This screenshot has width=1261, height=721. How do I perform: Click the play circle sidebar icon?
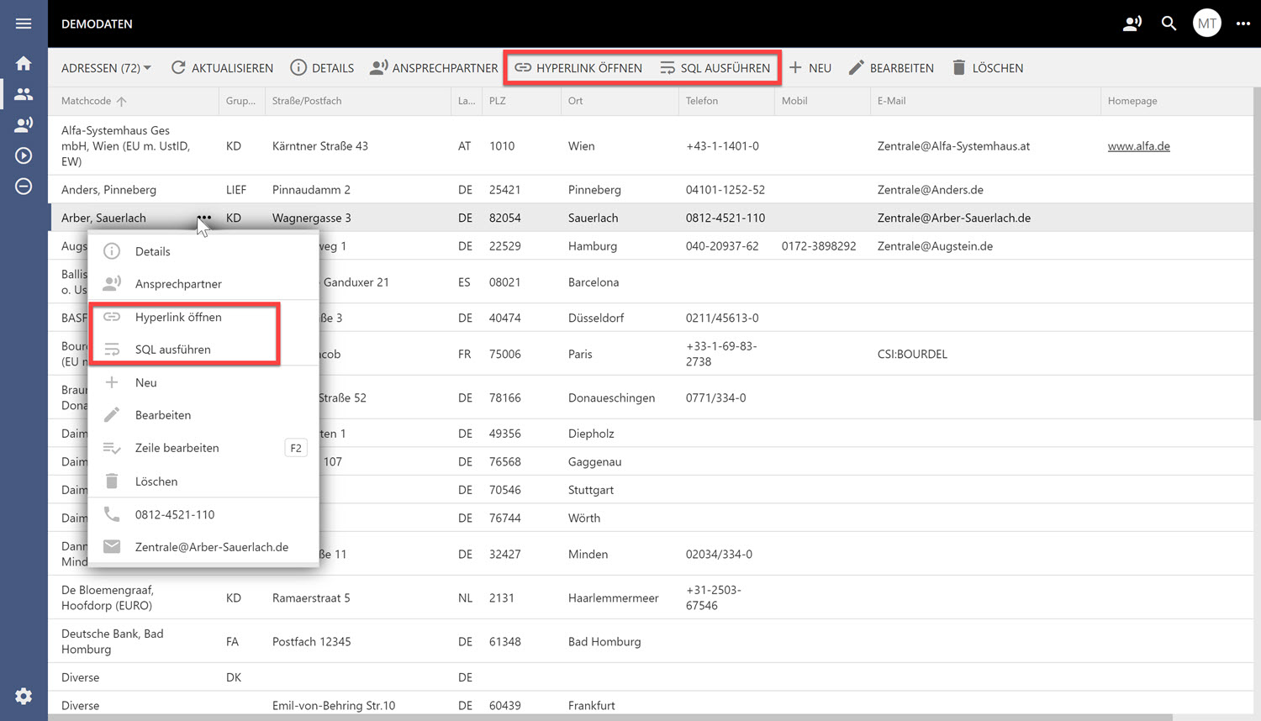click(24, 155)
